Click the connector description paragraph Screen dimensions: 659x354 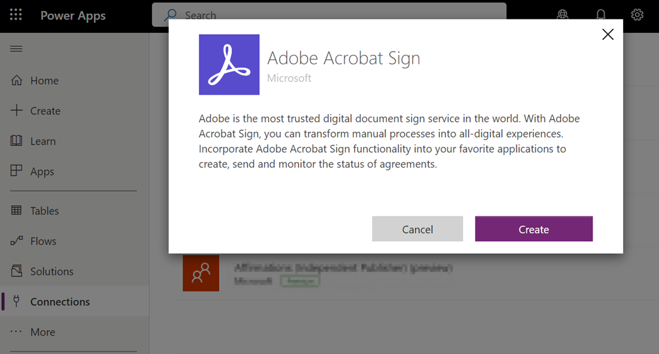(x=389, y=141)
